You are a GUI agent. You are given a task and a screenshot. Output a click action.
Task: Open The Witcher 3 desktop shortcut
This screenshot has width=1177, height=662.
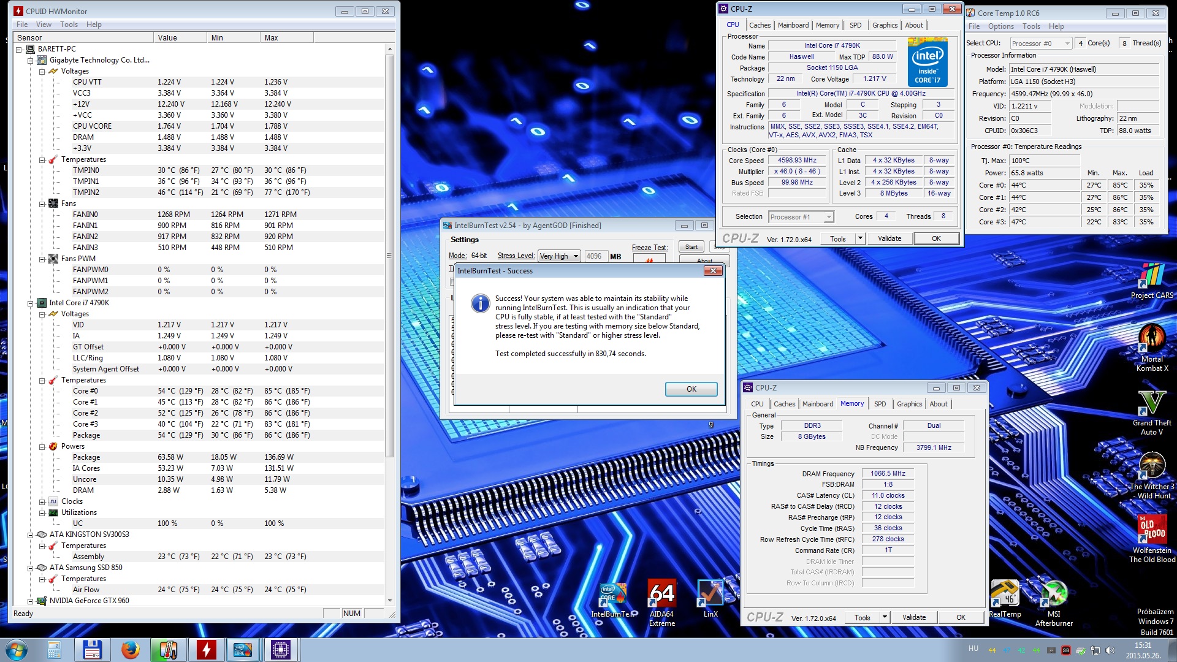tap(1151, 476)
